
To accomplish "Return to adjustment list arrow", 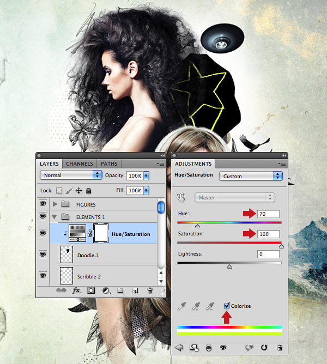I will (x=179, y=348).
